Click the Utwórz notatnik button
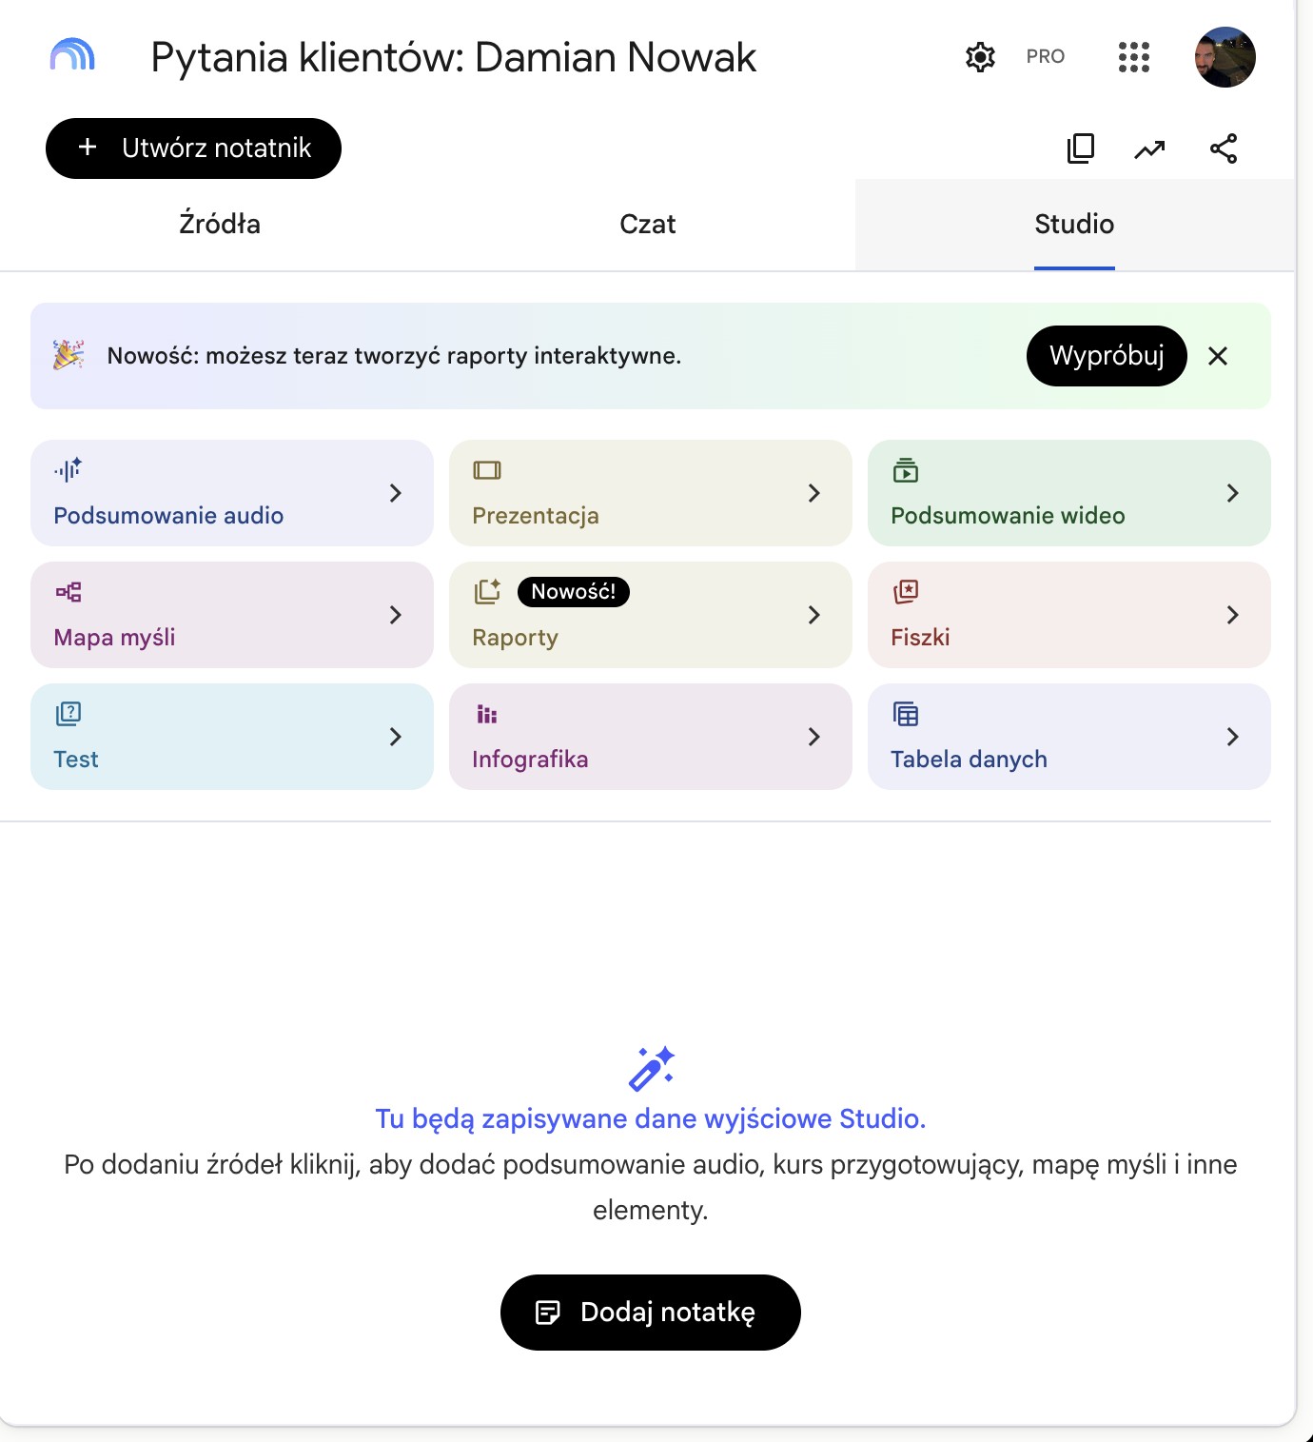The width and height of the screenshot is (1313, 1442). (x=193, y=148)
